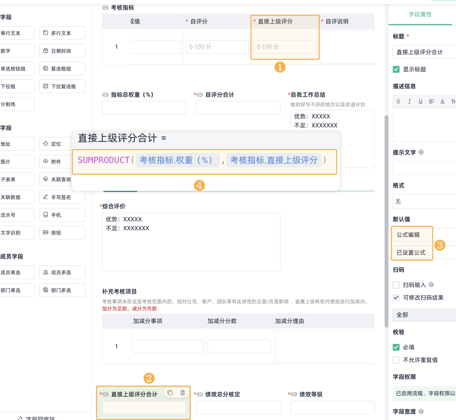
Task: Check the 不允许重复值 option
Action: 396,360
